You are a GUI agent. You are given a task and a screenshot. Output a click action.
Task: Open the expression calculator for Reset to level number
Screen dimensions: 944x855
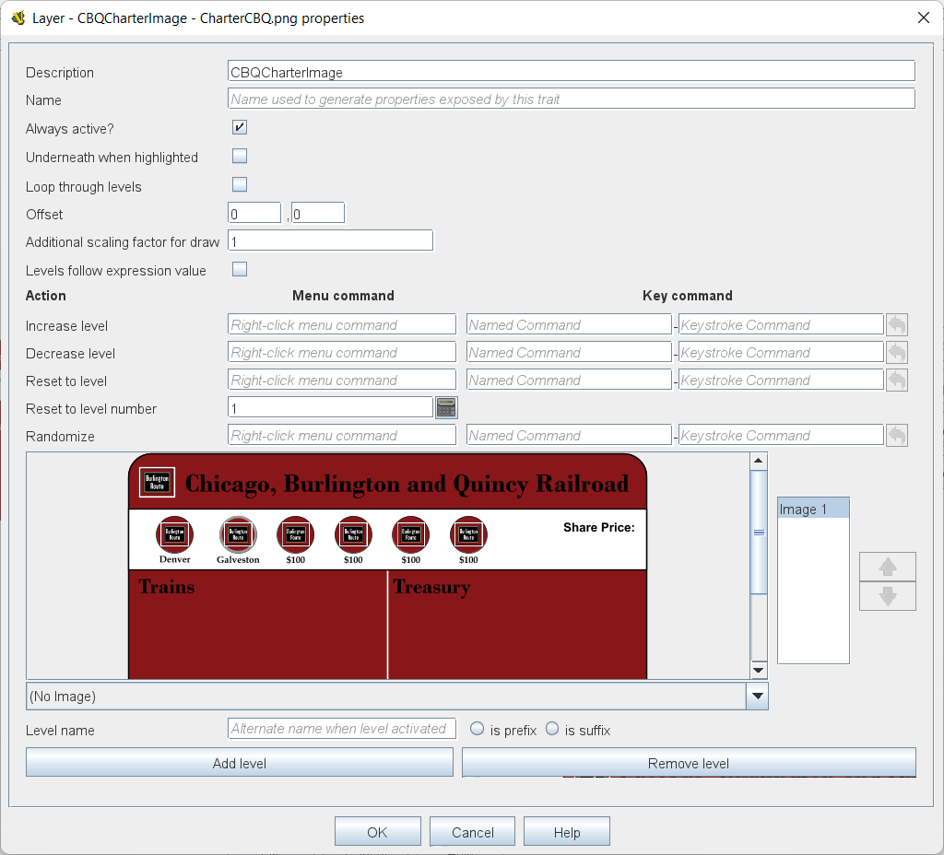click(446, 408)
